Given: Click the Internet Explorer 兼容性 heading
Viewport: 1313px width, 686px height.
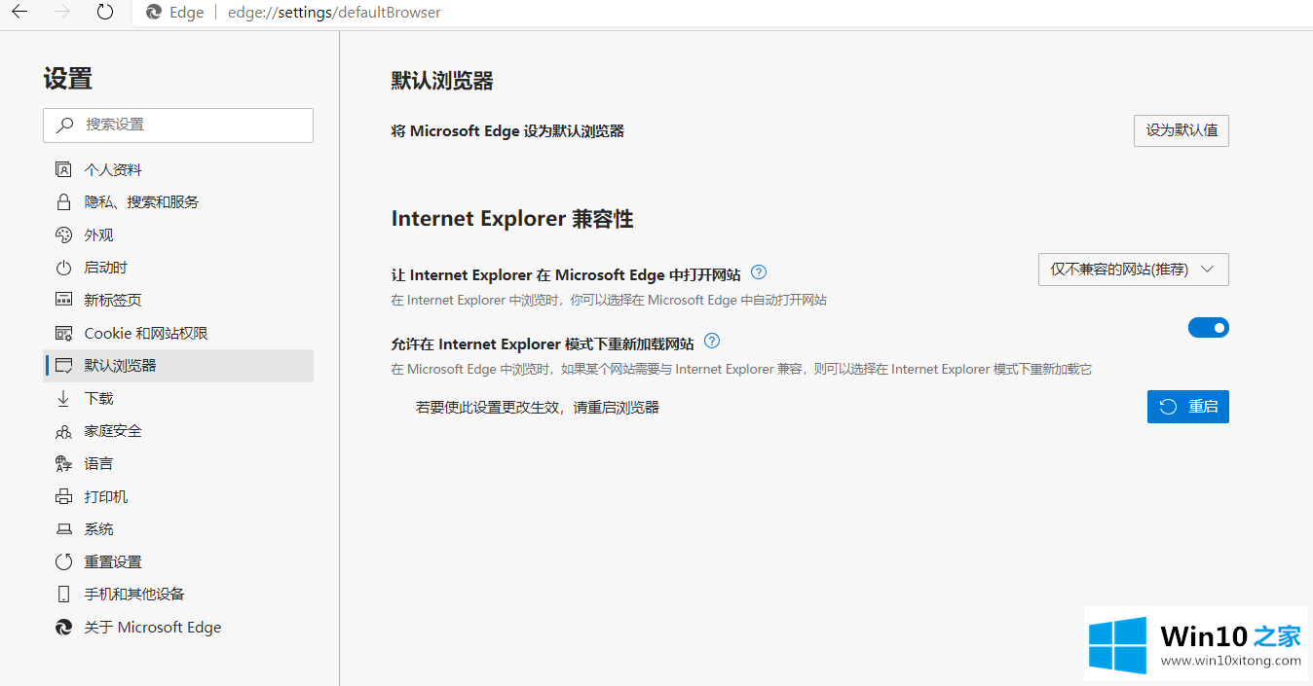Looking at the screenshot, I should 512,219.
